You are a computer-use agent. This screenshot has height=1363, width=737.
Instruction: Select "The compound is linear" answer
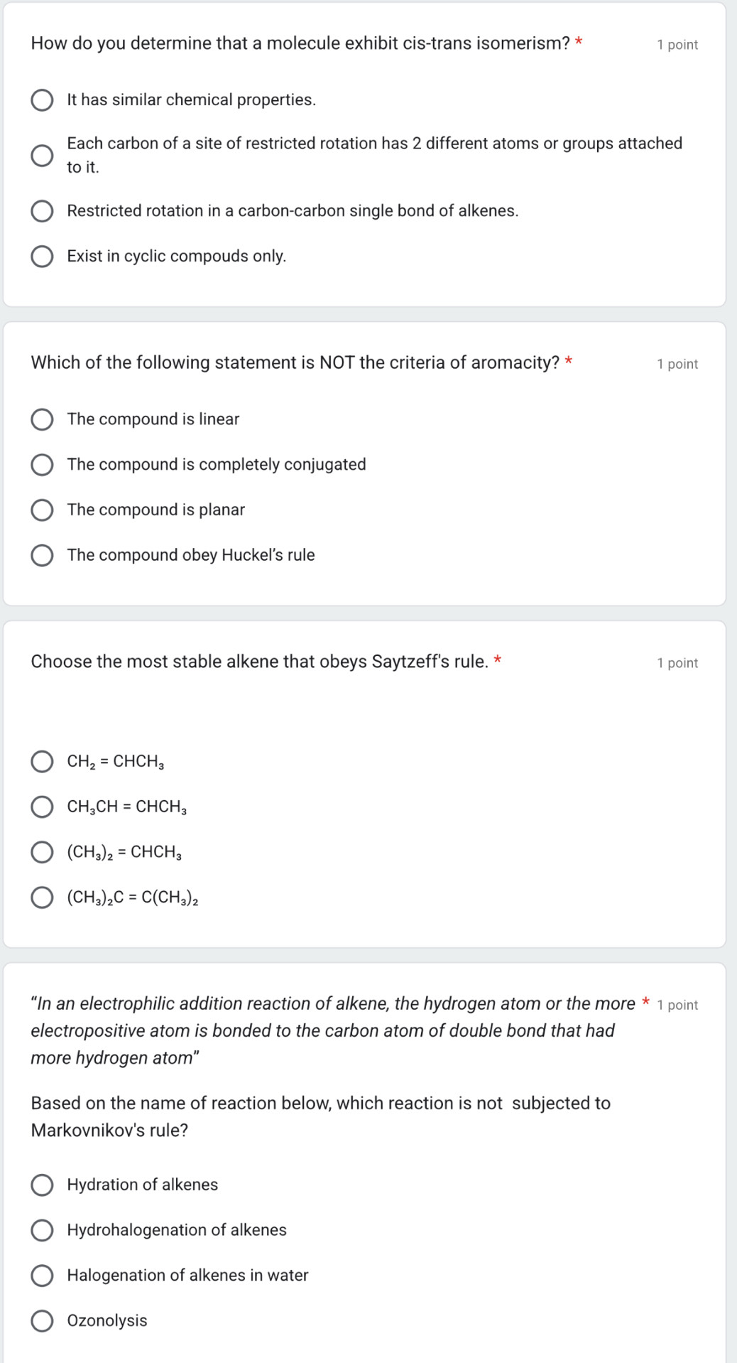point(43,419)
